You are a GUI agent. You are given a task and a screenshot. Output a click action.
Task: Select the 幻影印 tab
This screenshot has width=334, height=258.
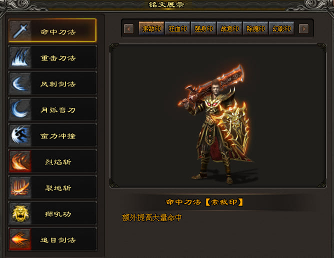pyautogui.click(x=281, y=28)
